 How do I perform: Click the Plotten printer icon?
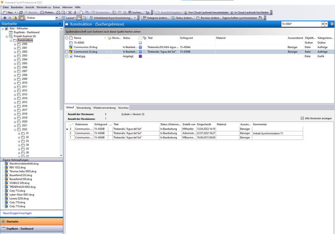pos(42,13)
